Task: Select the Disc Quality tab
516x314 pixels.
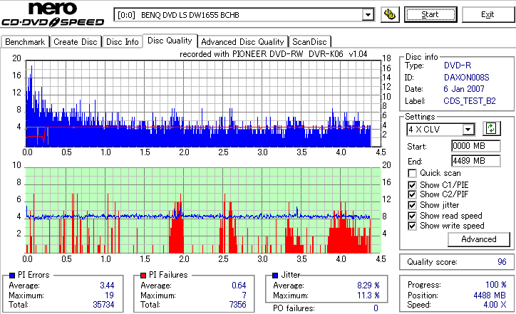Action: (170, 41)
